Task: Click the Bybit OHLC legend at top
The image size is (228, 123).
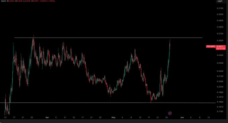Action: (28, 1)
